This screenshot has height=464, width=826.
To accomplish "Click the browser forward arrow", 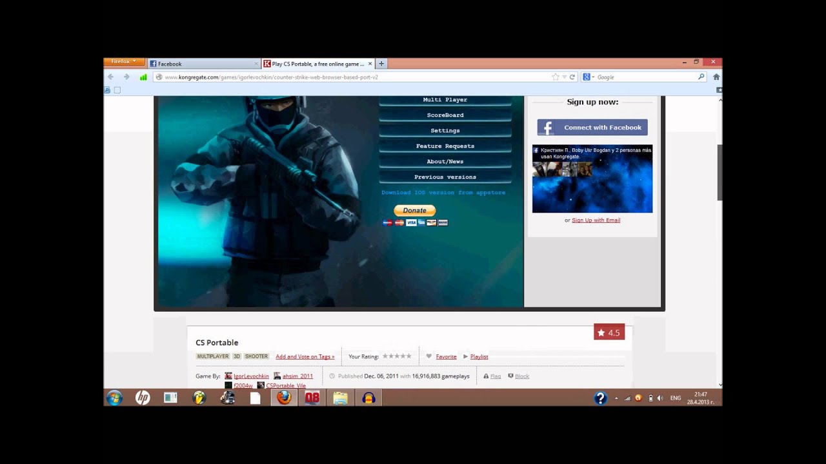I will point(126,77).
